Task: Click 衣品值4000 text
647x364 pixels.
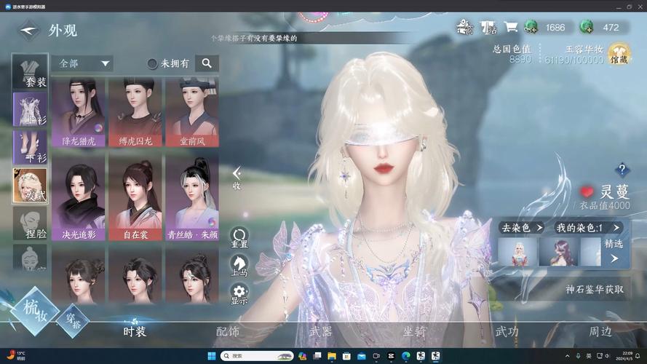Action: pos(605,205)
